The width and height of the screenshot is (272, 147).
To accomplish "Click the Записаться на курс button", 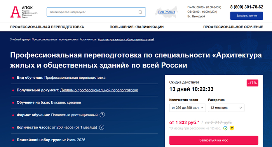I will pyautogui.click(x=214, y=140).
